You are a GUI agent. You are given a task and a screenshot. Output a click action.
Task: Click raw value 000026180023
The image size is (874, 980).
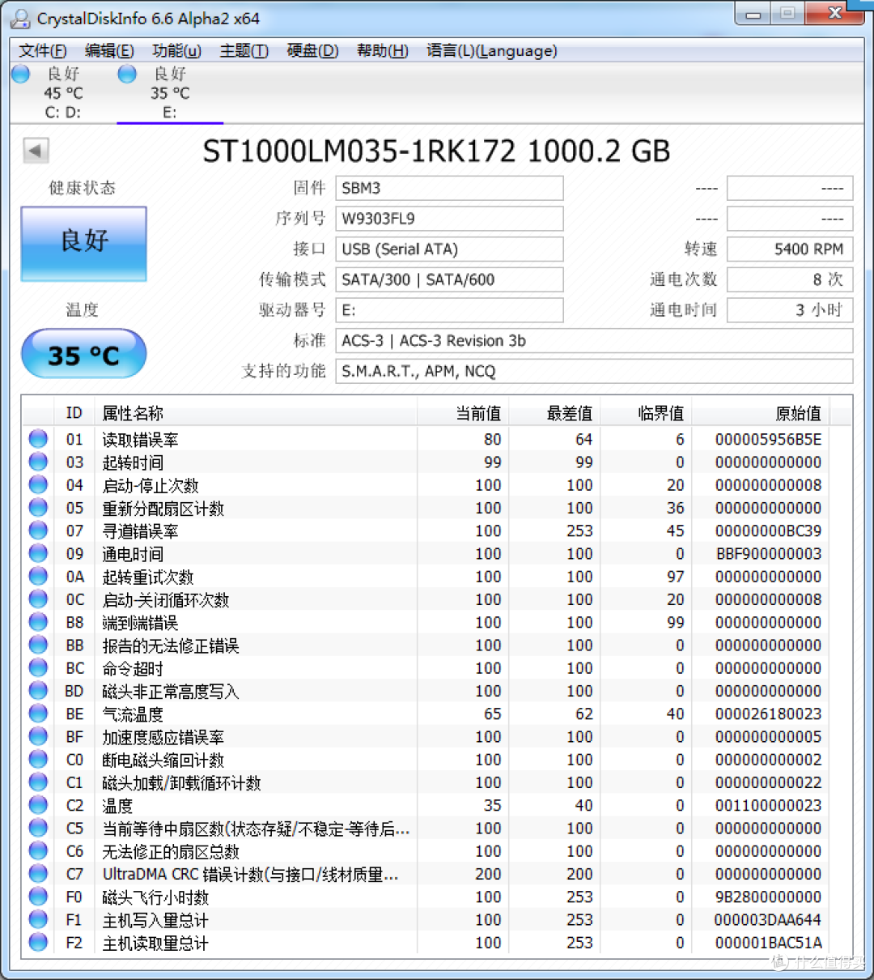tap(768, 714)
